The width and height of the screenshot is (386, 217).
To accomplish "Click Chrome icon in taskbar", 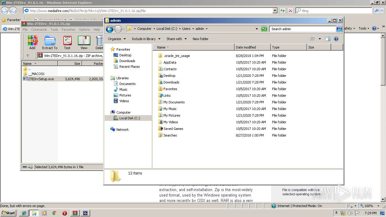I will [54, 213].
